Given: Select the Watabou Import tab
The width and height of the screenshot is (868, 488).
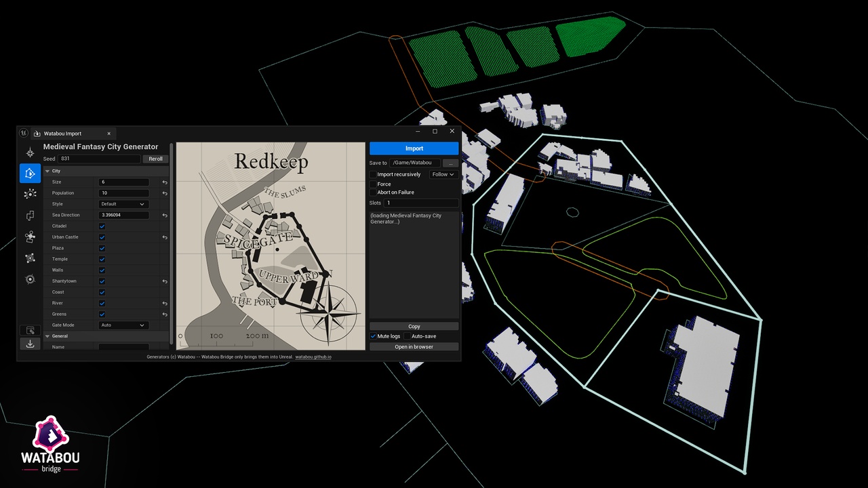Looking at the screenshot, I should [73, 134].
